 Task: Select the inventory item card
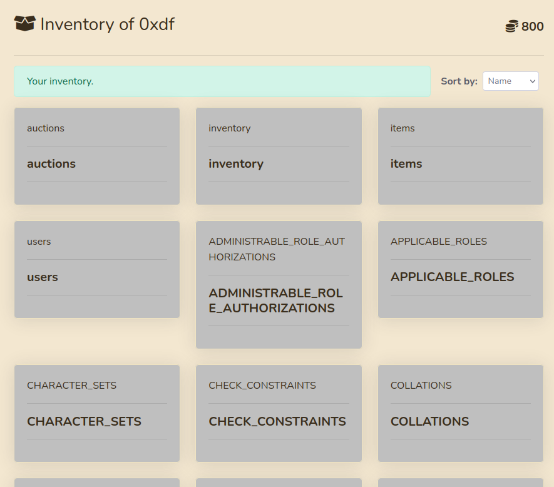click(279, 156)
